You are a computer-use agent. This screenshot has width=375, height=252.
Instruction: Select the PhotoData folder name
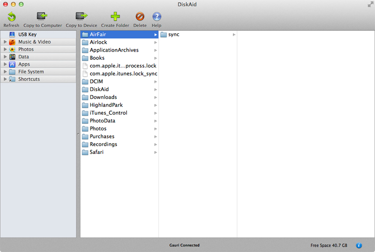point(102,121)
